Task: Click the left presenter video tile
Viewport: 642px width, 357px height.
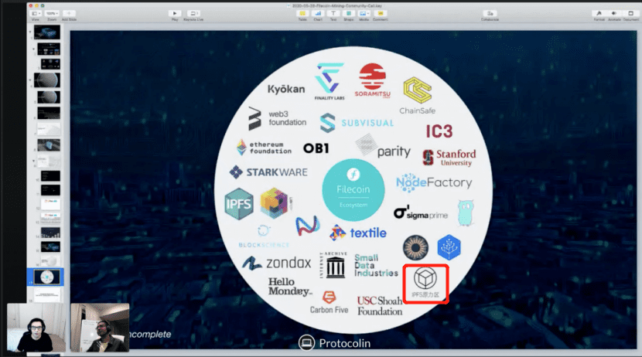Action: [x=36, y=328]
